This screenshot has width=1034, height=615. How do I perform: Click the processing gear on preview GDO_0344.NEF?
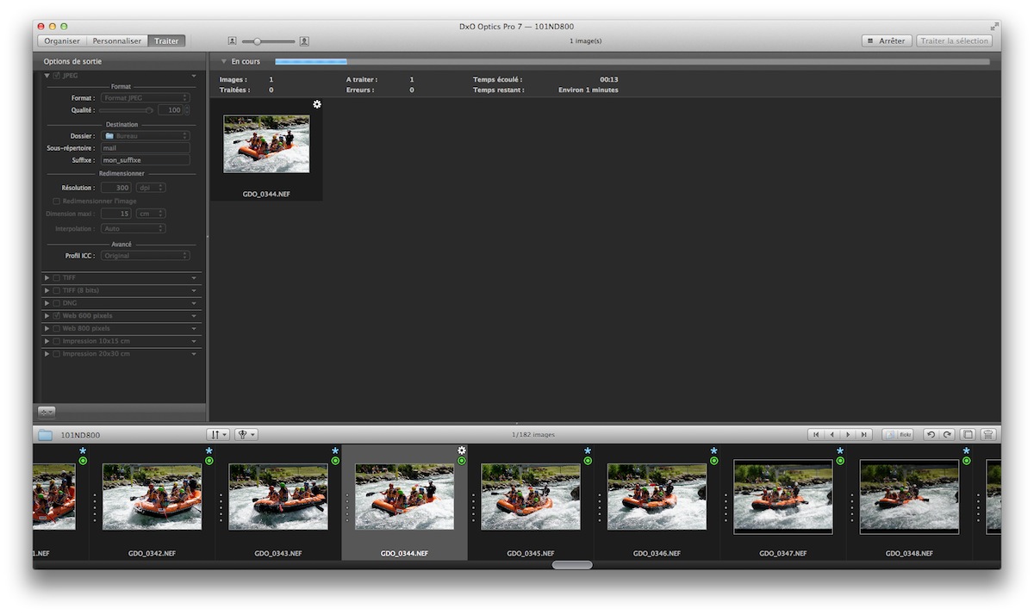[x=317, y=104]
